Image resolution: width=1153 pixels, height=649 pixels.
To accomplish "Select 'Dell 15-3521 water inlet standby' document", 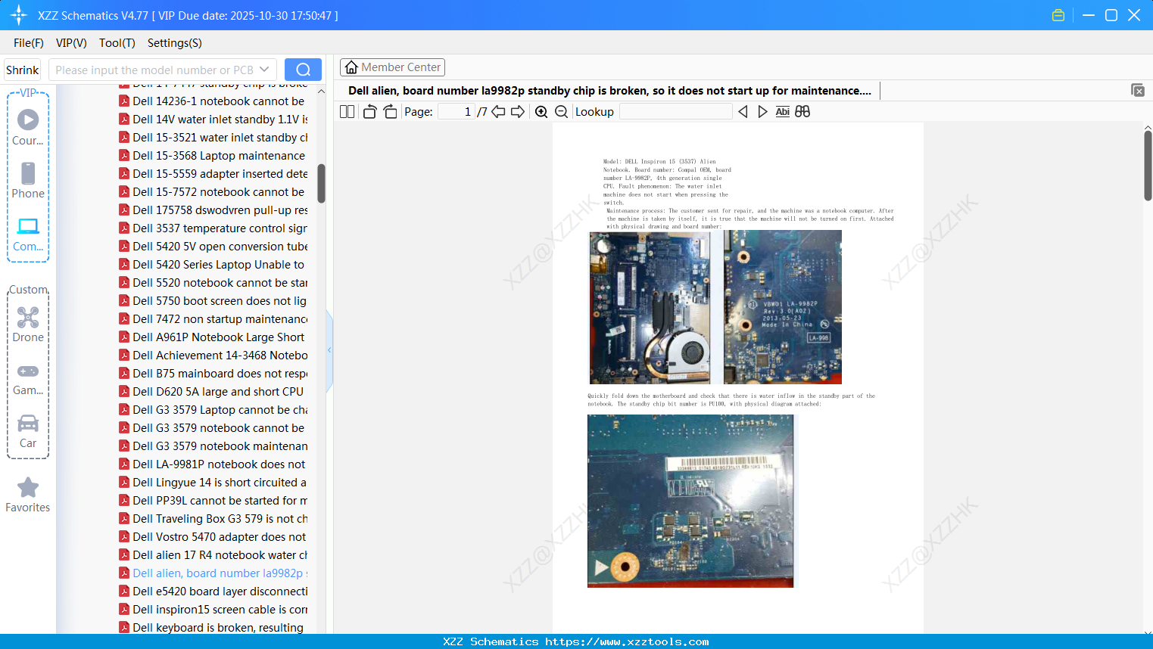I will coord(213,138).
